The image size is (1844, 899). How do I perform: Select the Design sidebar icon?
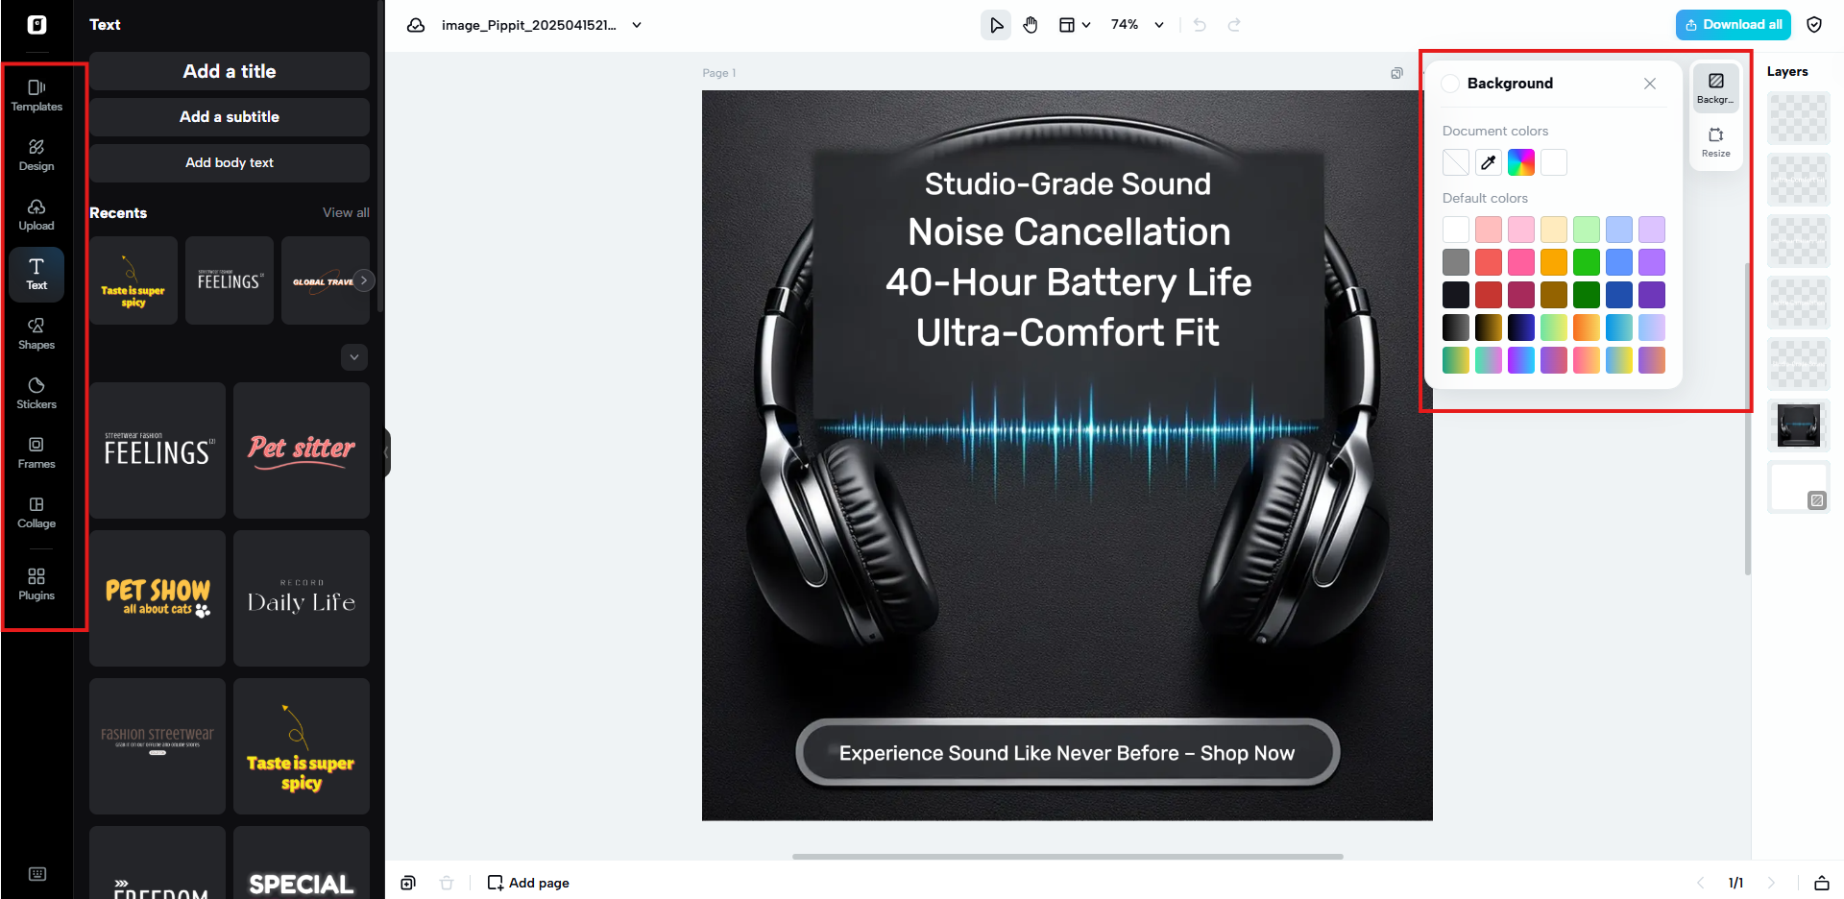tap(36, 156)
